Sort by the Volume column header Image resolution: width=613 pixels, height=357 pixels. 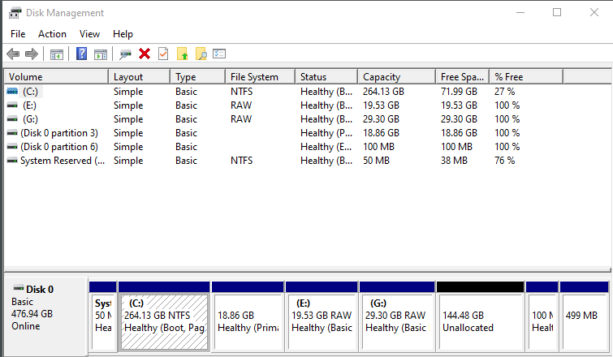pyautogui.click(x=56, y=77)
